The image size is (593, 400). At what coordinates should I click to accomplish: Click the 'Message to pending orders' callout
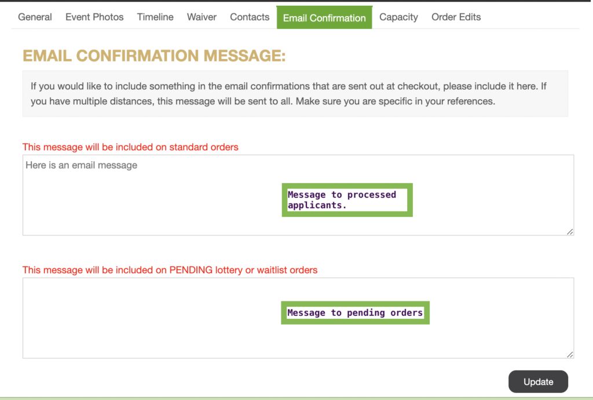[x=355, y=313]
